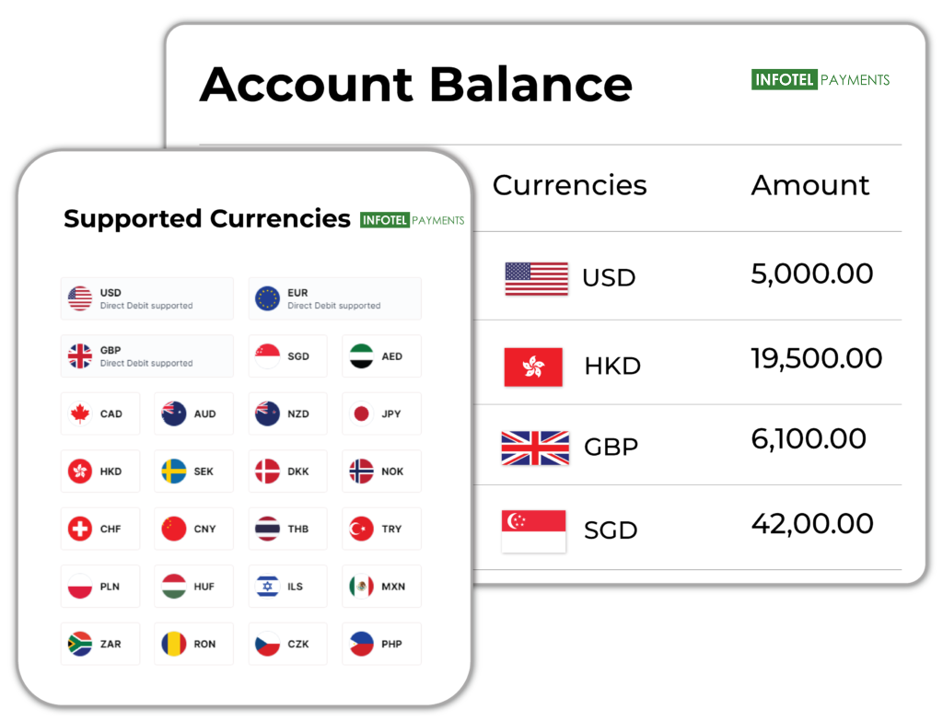The width and height of the screenshot is (943, 722).
Task: Choose the PHP currency button
Action: (x=381, y=644)
